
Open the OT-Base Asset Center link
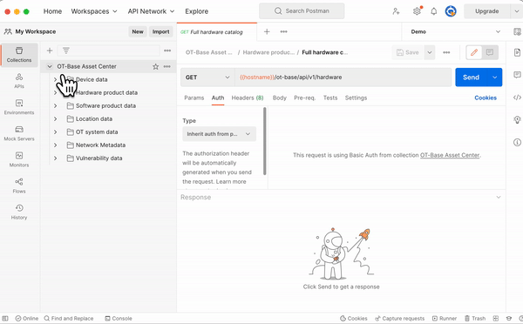coord(450,155)
